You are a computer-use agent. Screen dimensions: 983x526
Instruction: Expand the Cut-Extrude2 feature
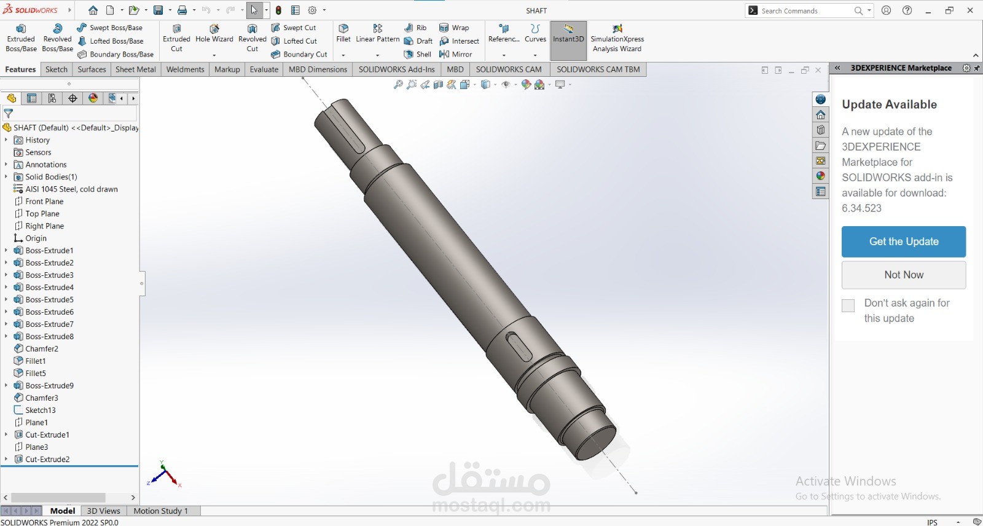click(6, 460)
